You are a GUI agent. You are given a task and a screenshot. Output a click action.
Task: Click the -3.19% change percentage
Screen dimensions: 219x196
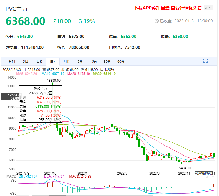(86, 21)
